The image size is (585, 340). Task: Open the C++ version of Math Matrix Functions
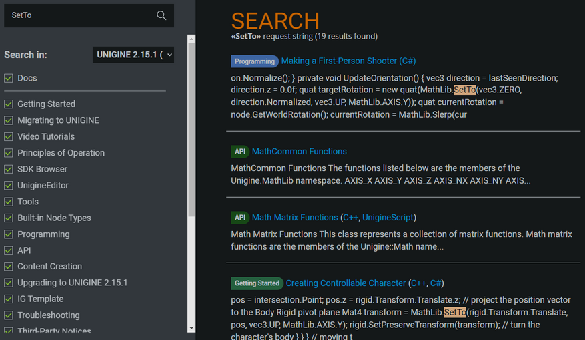[x=350, y=218]
